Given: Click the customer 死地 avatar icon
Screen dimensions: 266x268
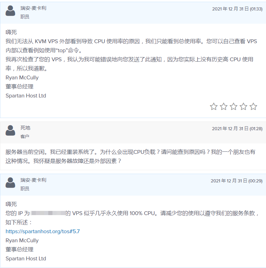Looking at the screenshot, I should click(10, 131).
